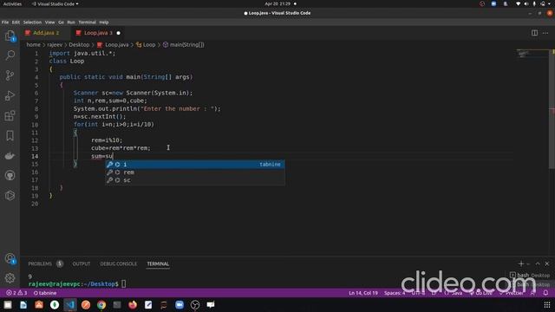This screenshot has width=555, height=312.
Task: Launch Google Chrome from the dock
Action: 101,305
